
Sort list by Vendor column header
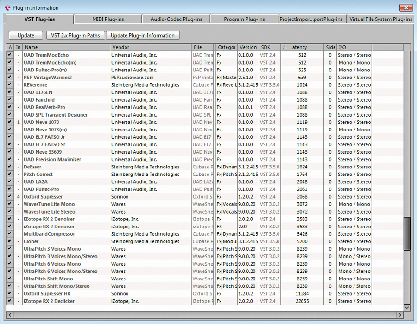pyautogui.click(x=151, y=47)
